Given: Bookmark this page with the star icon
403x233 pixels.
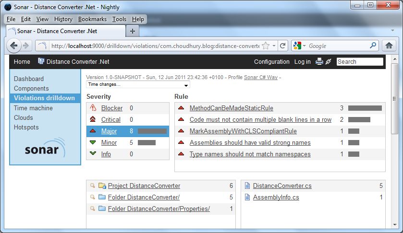Looking at the screenshot, I should (266, 46).
